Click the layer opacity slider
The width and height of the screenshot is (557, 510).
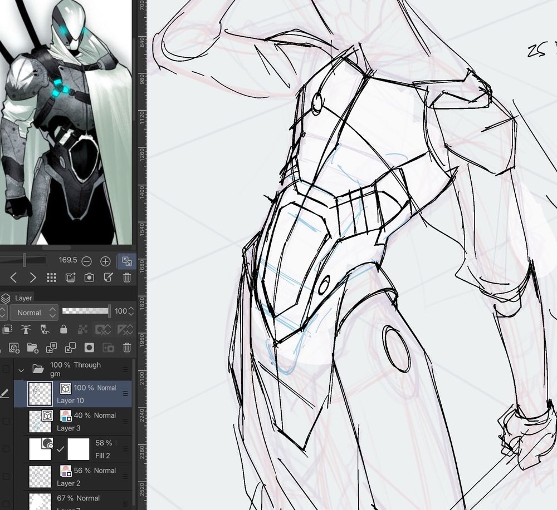[x=86, y=311]
